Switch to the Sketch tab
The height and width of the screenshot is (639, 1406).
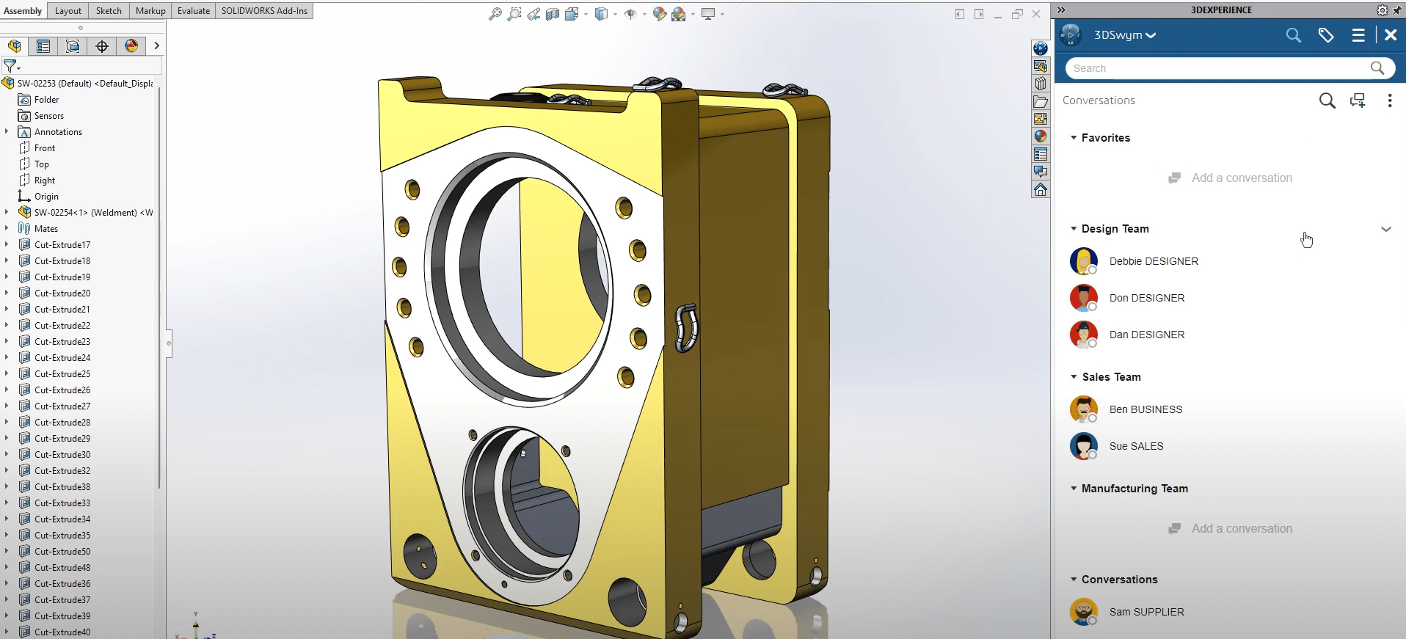coord(109,11)
